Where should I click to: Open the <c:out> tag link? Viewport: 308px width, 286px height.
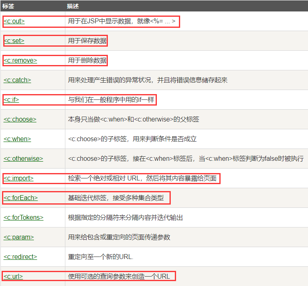coord(14,21)
